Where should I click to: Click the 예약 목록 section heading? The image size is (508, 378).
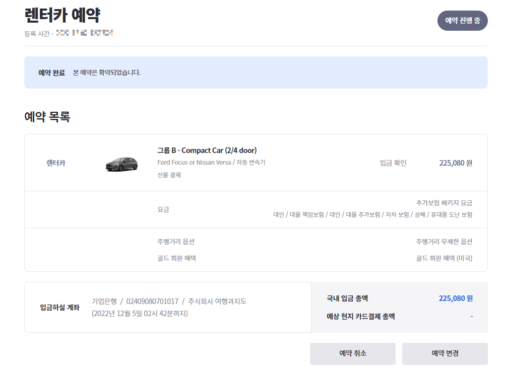coord(47,117)
